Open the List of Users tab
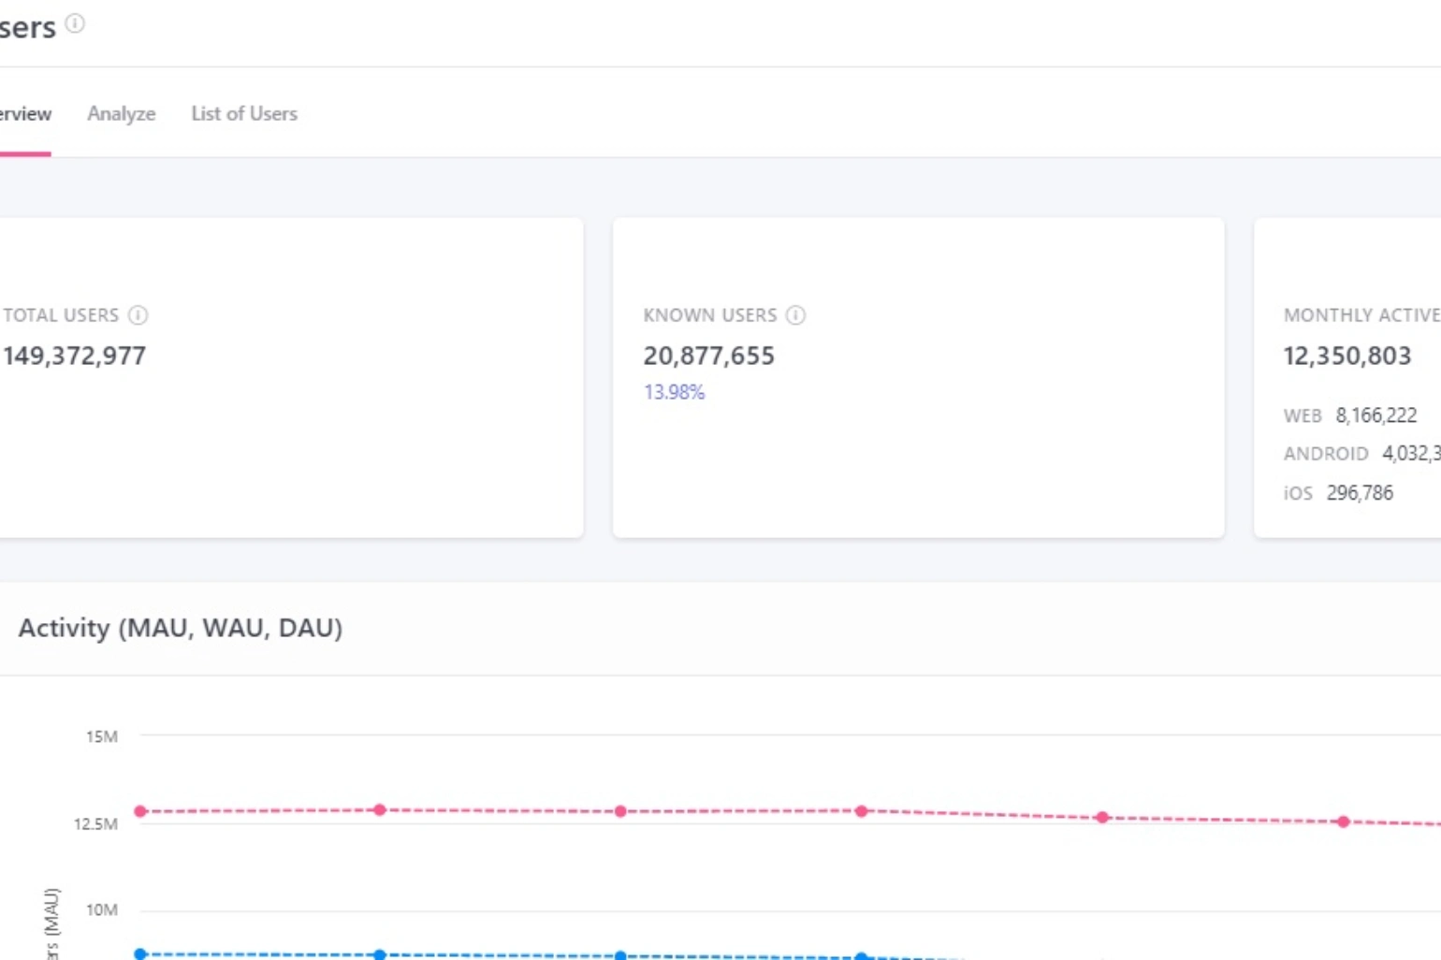Image resolution: width=1441 pixels, height=960 pixels. click(244, 114)
